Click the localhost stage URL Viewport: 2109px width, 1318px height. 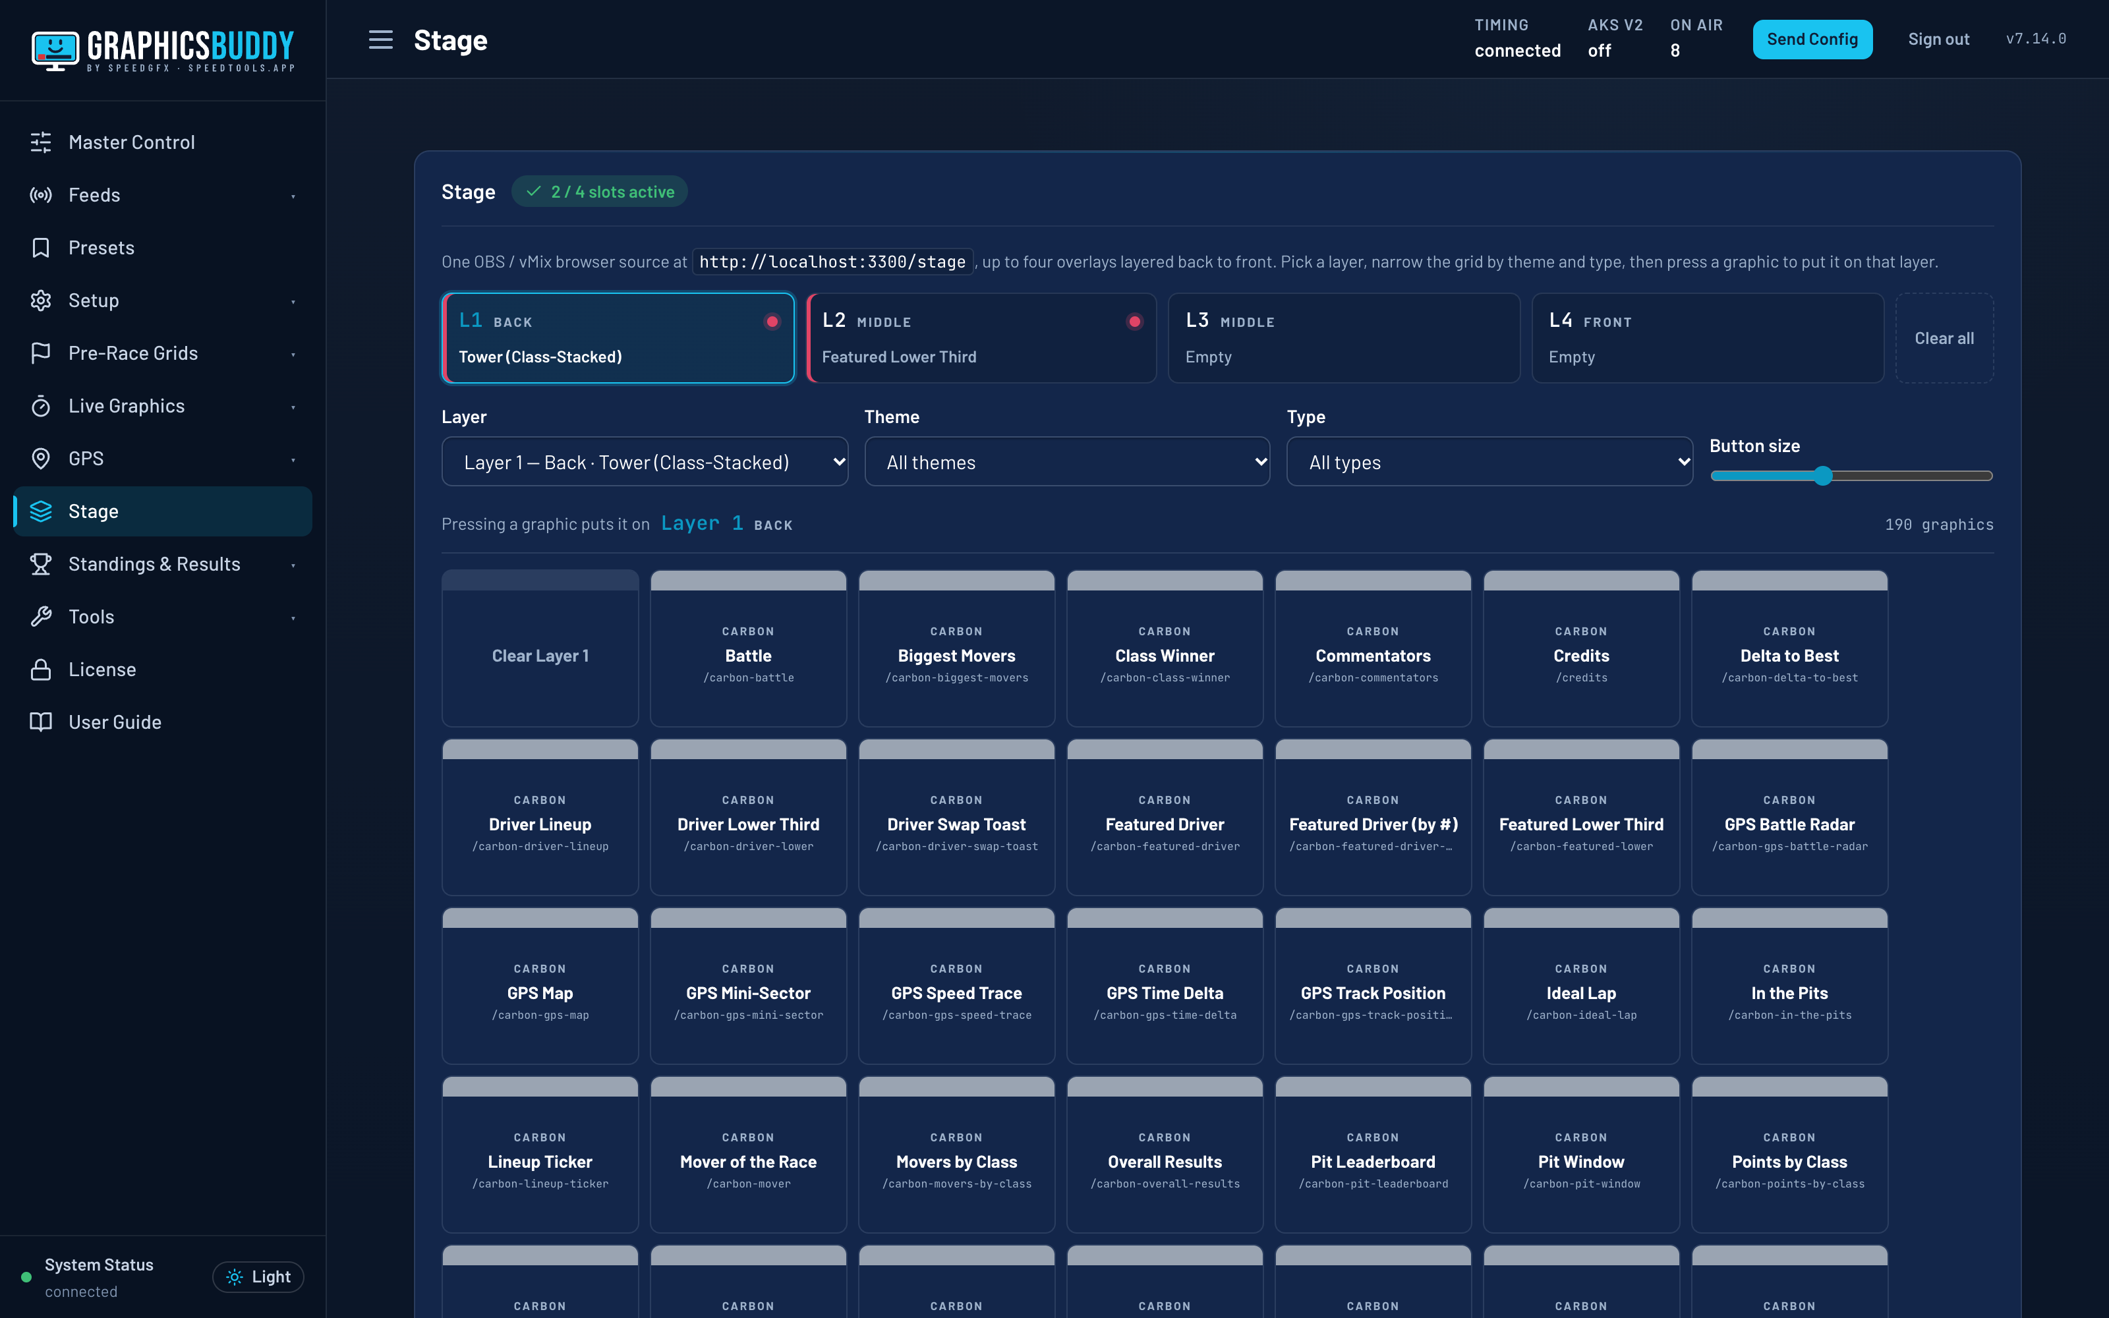832,262
